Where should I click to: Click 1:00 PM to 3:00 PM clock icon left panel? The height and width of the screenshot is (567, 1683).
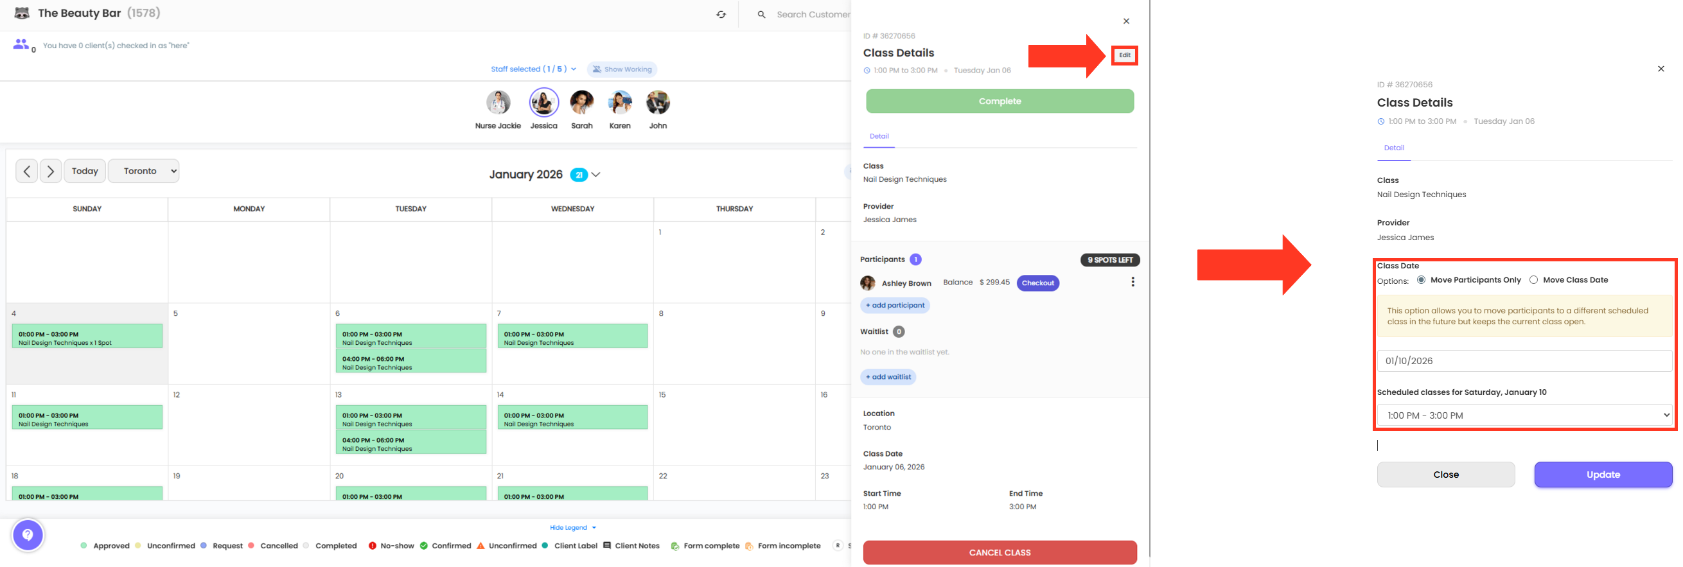(867, 71)
